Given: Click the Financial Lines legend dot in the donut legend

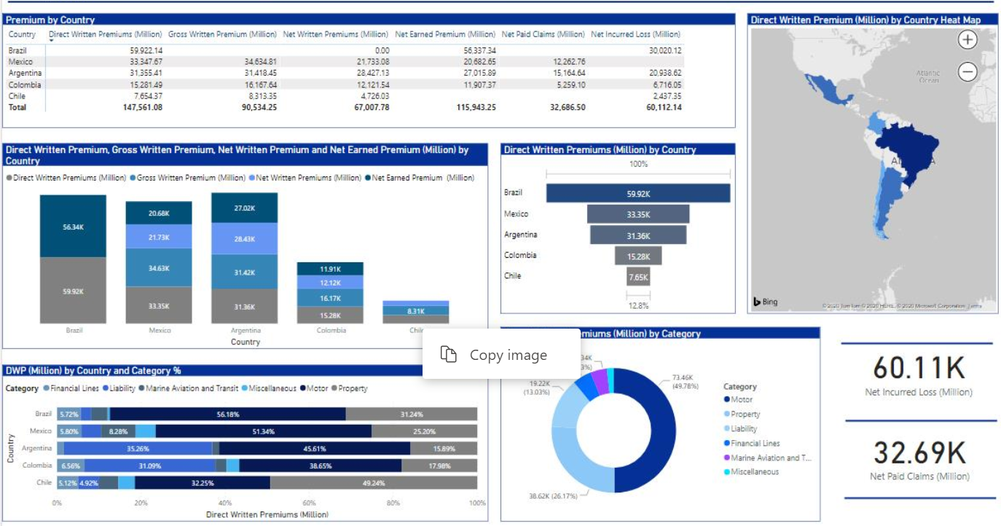Looking at the screenshot, I should [x=727, y=443].
